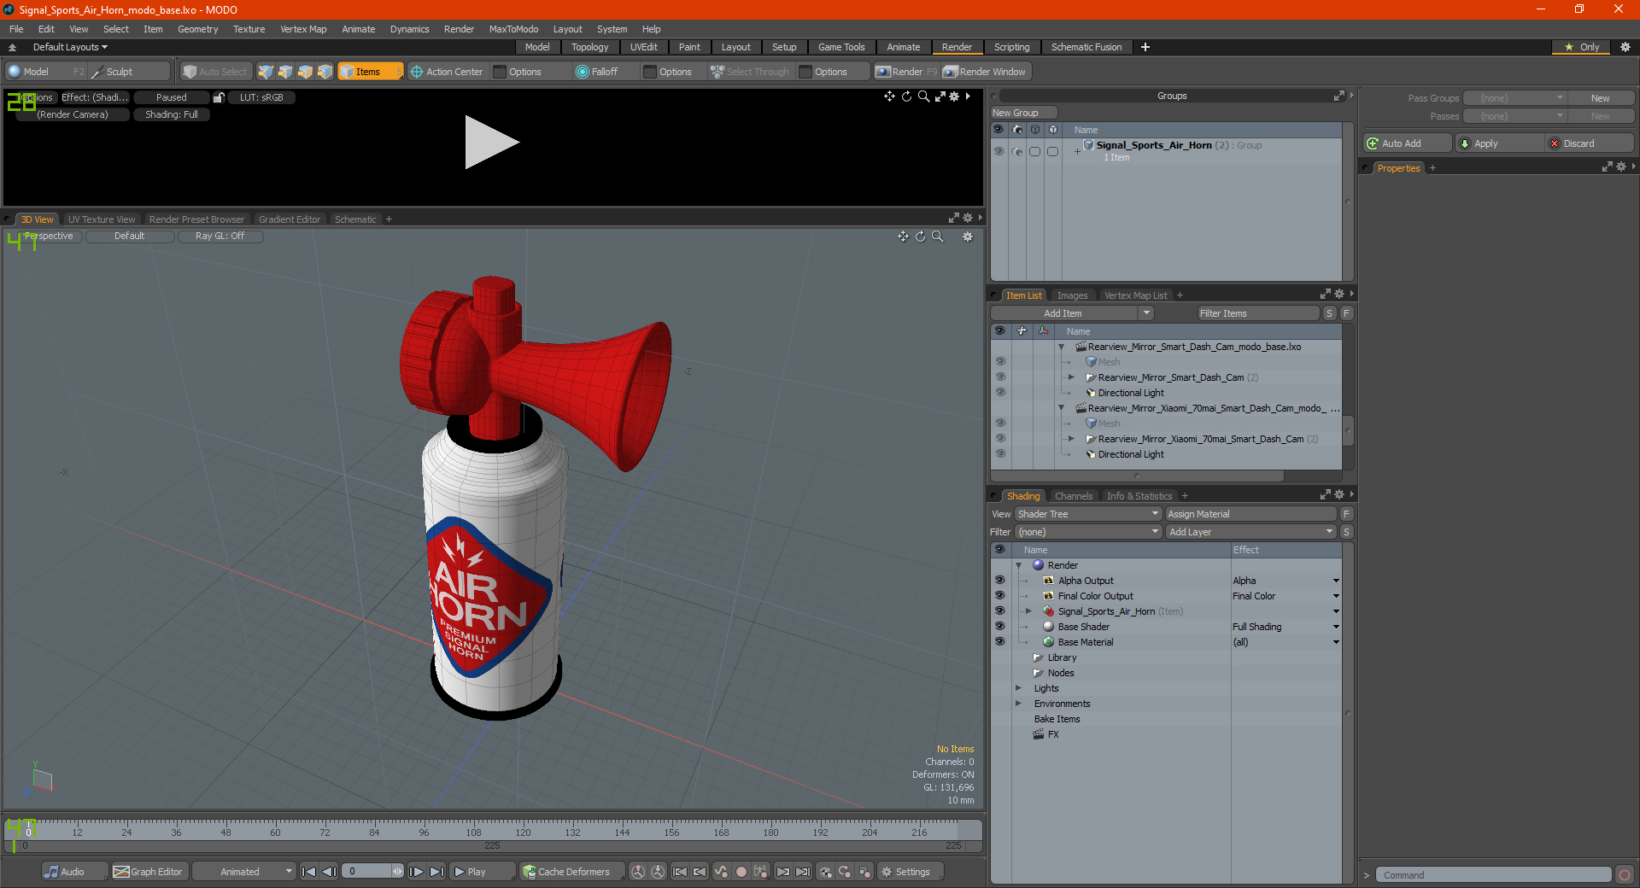Step to next frame

[416, 872]
